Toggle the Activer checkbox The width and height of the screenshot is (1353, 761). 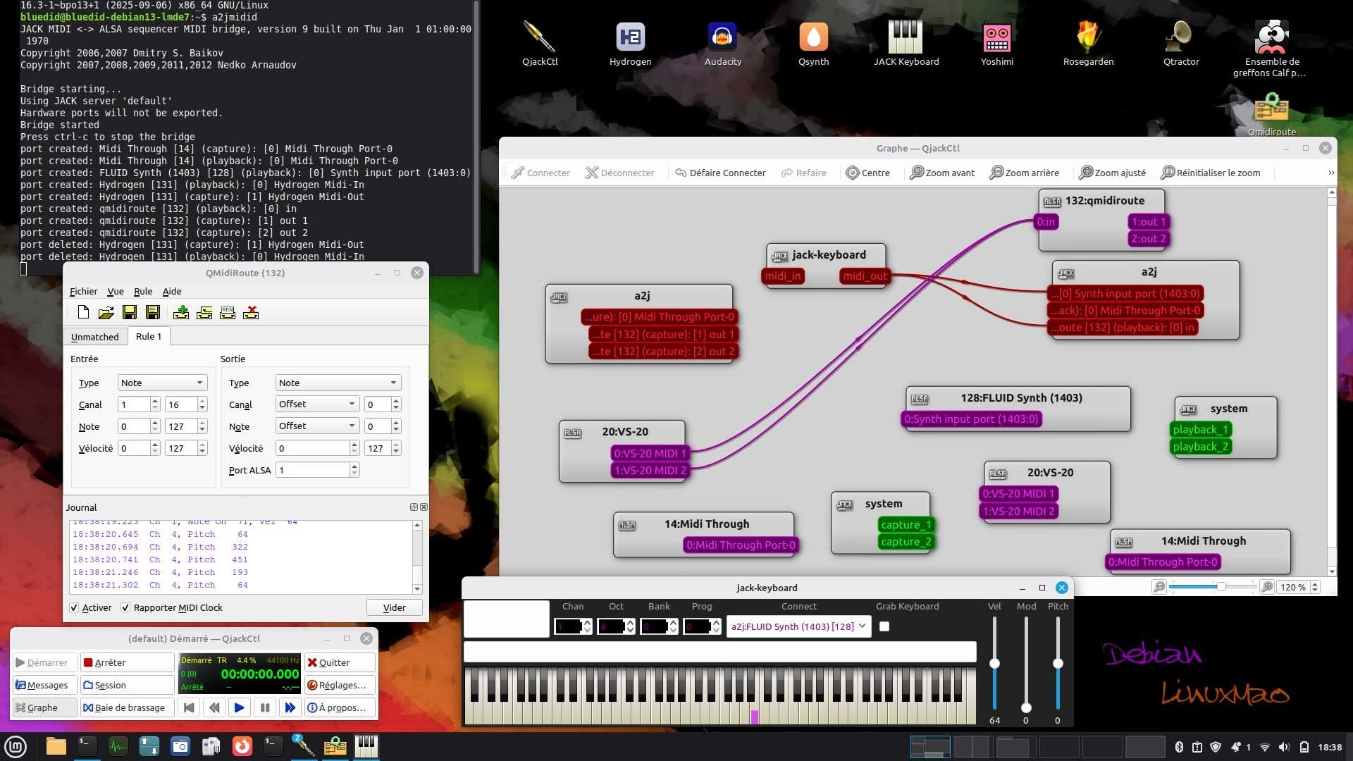(74, 607)
